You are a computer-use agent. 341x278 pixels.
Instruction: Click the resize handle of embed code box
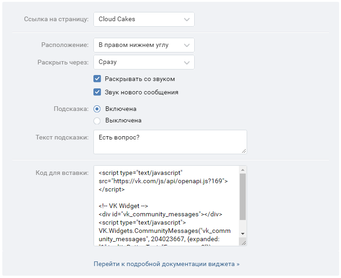click(244, 243)
